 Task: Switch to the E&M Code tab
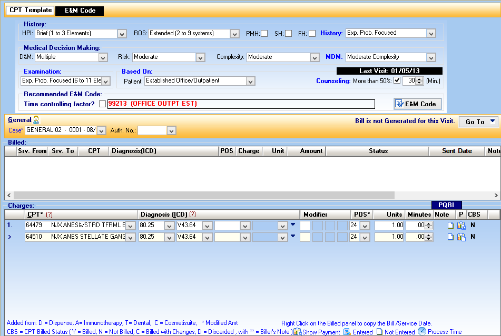[79, 10]
